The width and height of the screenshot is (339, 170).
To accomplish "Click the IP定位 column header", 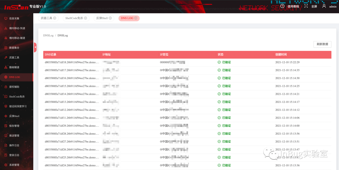I will coord(164,55).
